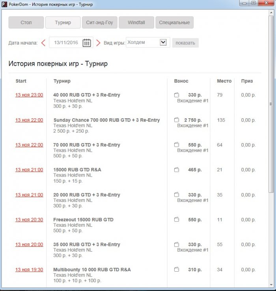This screenshot has height=291, width=276.
Task: Click place value 79
Action: coord(220,95)
